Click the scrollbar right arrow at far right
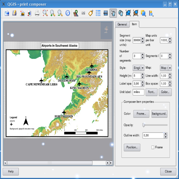The height and width of the screenshot is (179, 179). pos(111,163)
